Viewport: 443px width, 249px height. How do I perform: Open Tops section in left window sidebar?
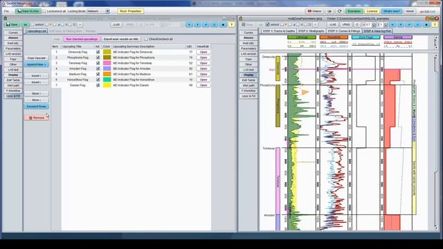click(13, 59)
